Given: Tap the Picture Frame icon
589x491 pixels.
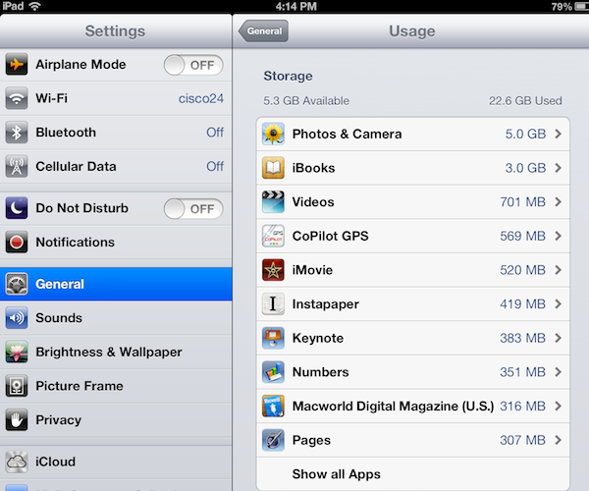Looking at the screenshot, I should point(16,386).
